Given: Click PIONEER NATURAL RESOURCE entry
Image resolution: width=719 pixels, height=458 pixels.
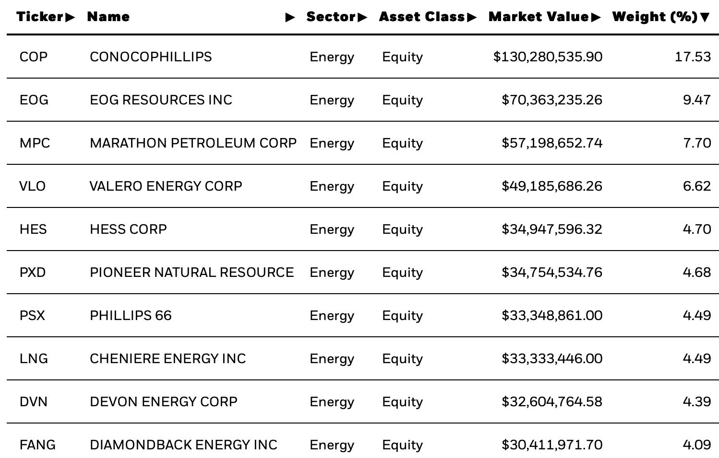Looking at the screenshot, I should [192, 272].
